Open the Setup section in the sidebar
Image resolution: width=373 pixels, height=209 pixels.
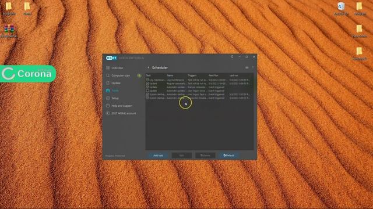click(x=115, y=98)
